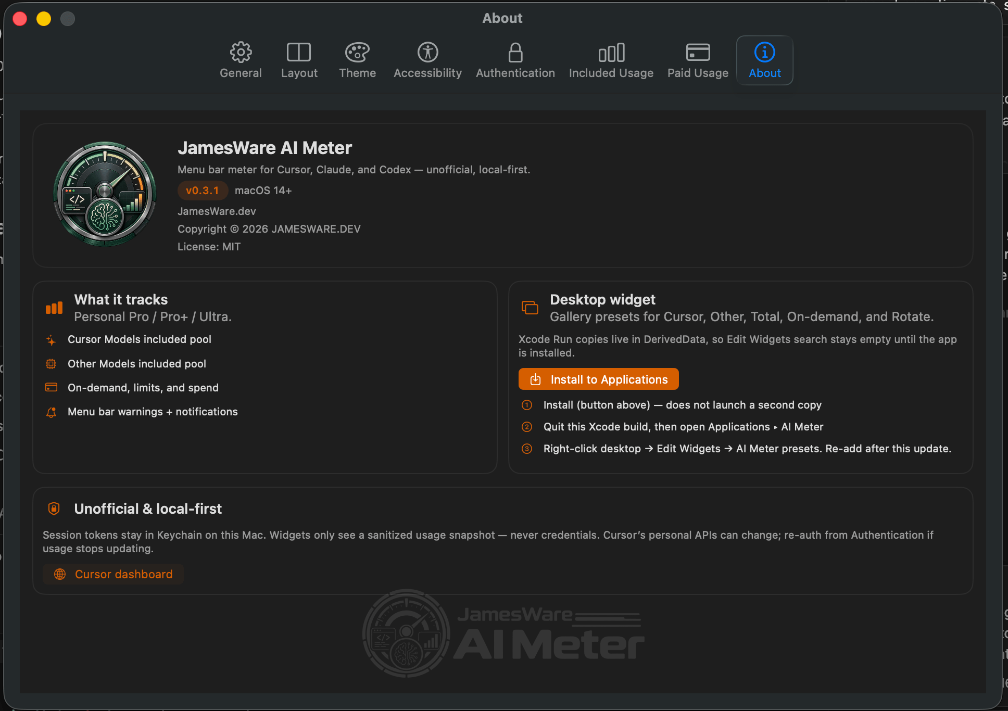
Task: Click the Desktop widget stacked windows icon
Action: tap(530, 308)
